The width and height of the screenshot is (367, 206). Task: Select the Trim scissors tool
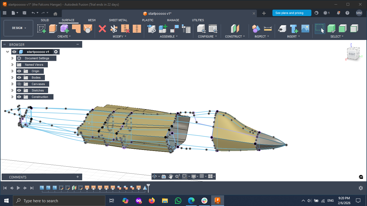point(114,28)
